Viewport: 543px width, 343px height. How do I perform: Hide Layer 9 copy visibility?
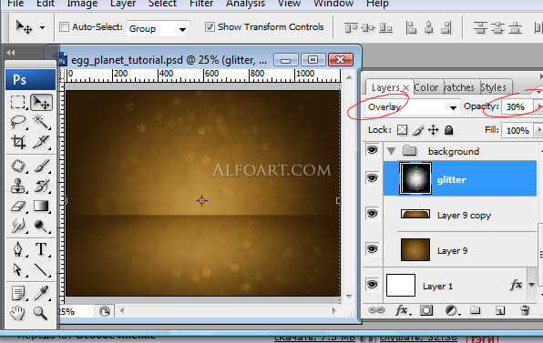click(x=373, y=213)
